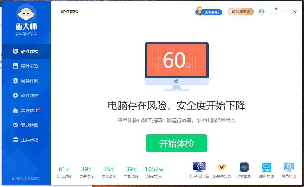Click the 主板温度 reading
304x187 pixels.
(131, 172)
